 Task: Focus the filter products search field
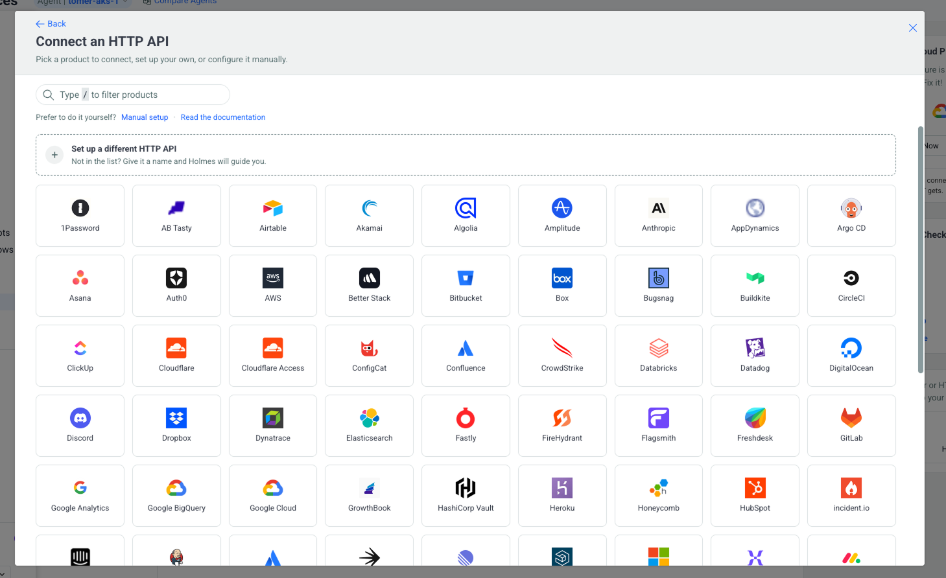(133, 95)
